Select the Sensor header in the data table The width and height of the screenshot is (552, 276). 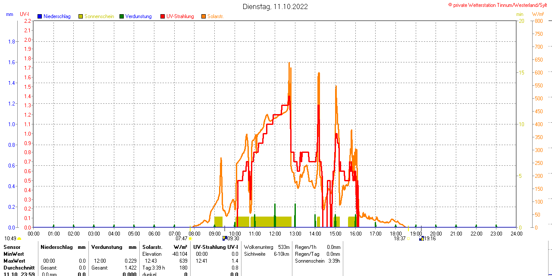[x=12, y=247]
